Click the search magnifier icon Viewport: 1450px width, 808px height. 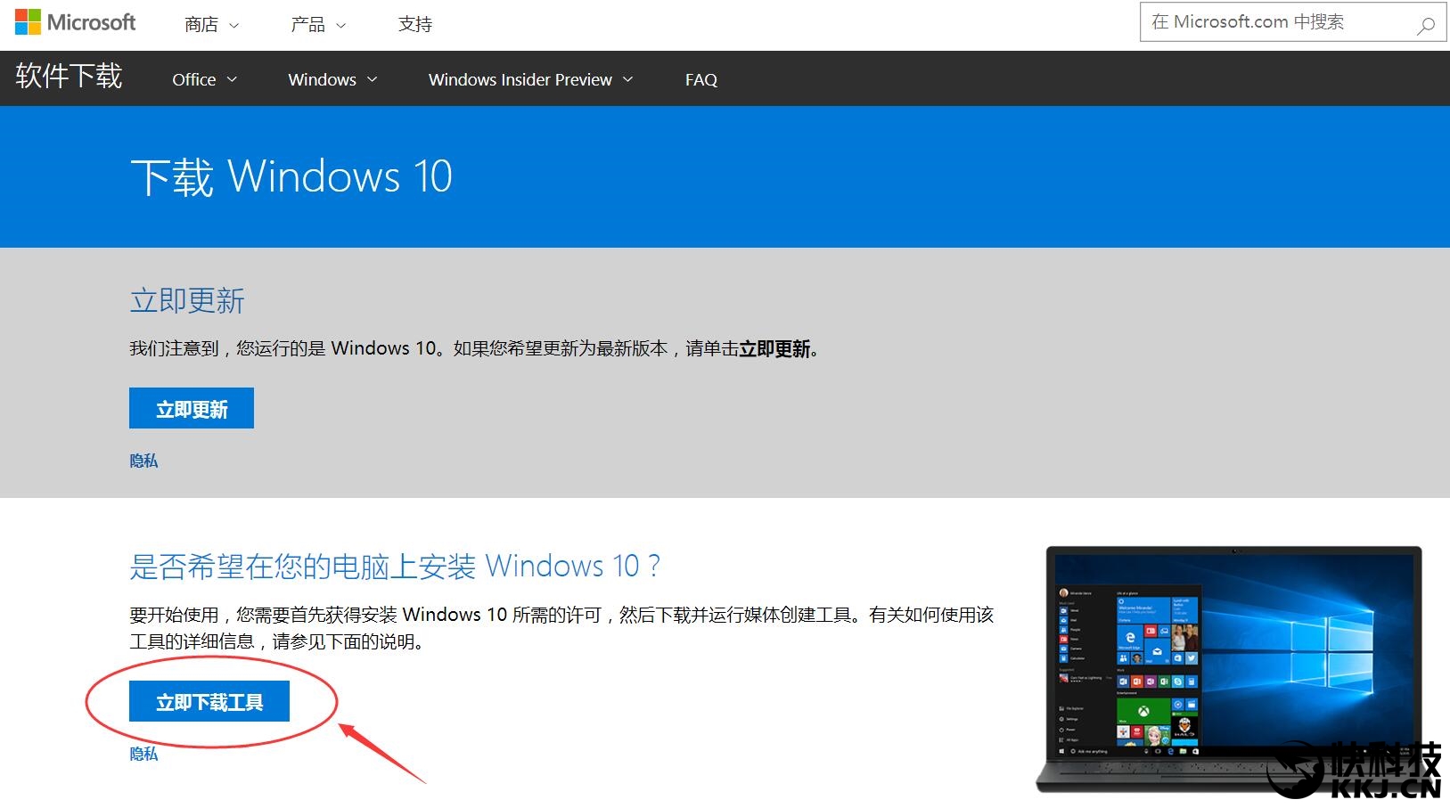pyautogui.click(x=1425, y=25)
